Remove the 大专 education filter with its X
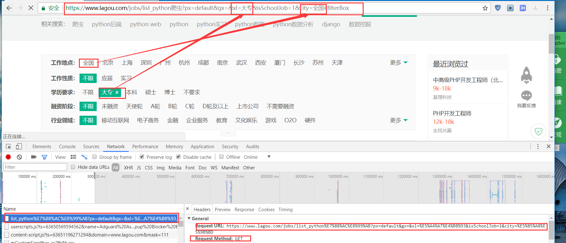 pos(117,92)
